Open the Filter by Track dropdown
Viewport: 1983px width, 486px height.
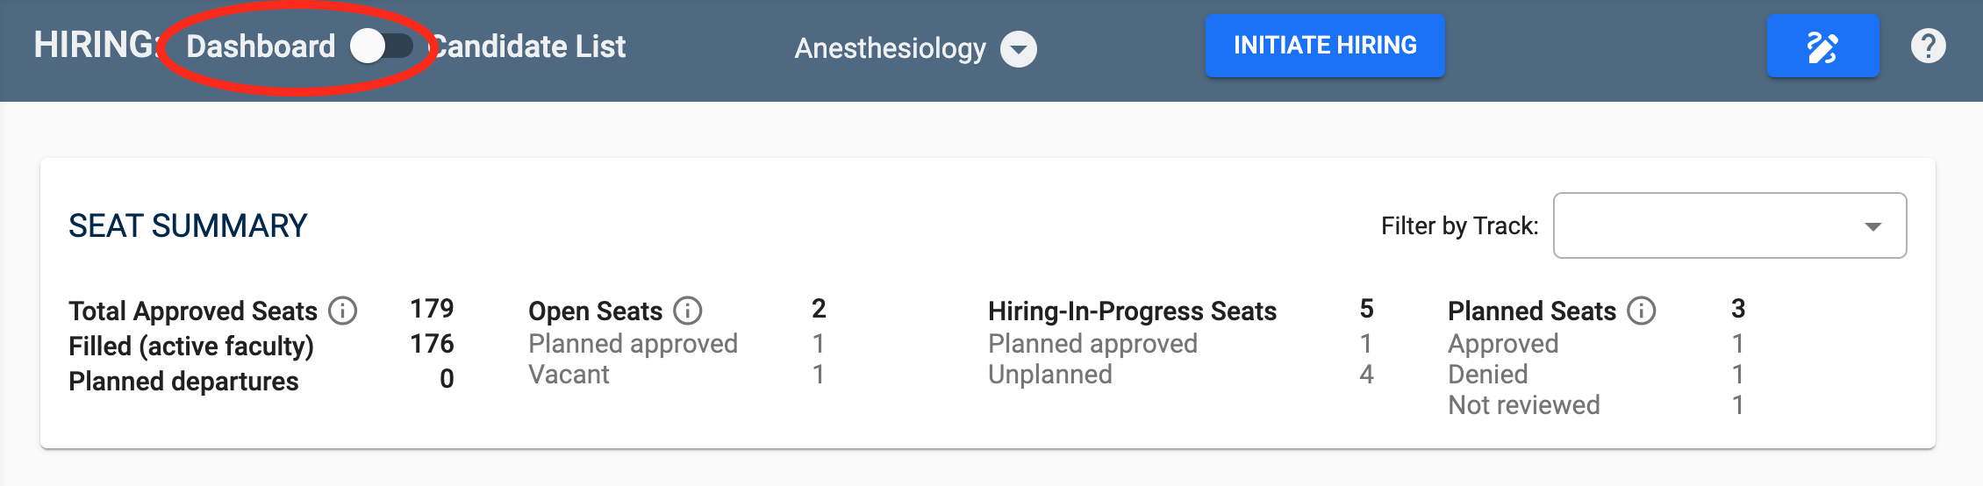coord(1729,225)
